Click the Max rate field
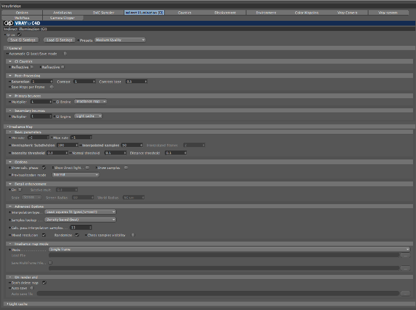This screenshot has width=416, height=310. pyautogui.click(x=81, y=137)
